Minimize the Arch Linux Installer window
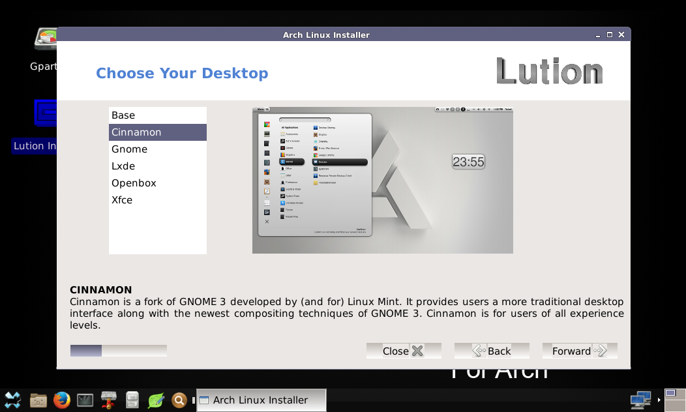This screenshot has width=686, height=412. click(x=597, y=35)
